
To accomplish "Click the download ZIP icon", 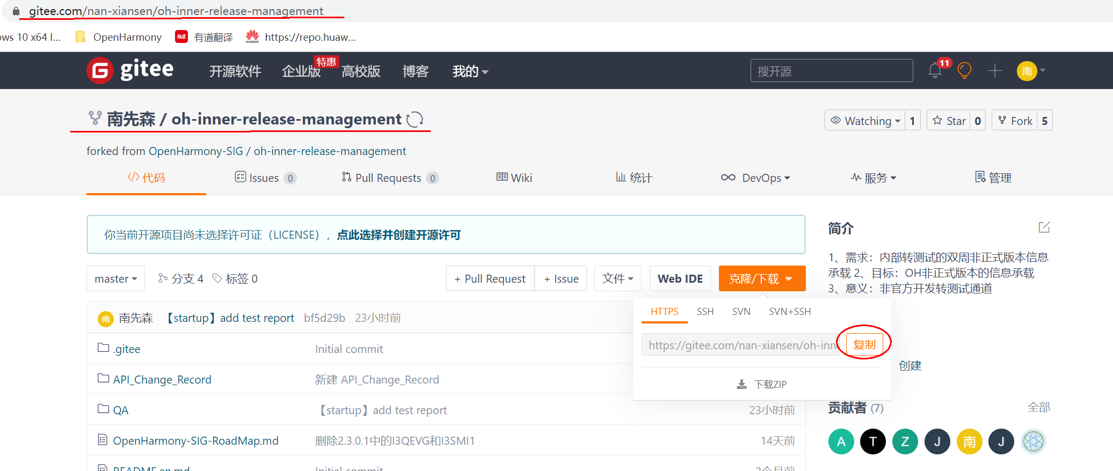I will coord(741,384).
